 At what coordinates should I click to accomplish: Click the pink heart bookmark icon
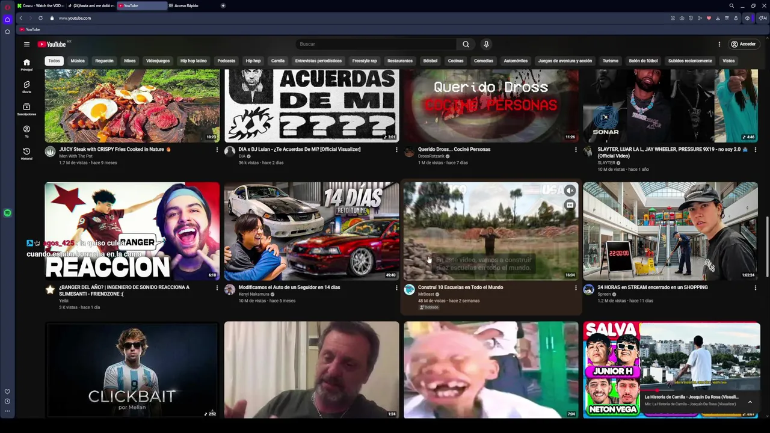tap(709, 18)
